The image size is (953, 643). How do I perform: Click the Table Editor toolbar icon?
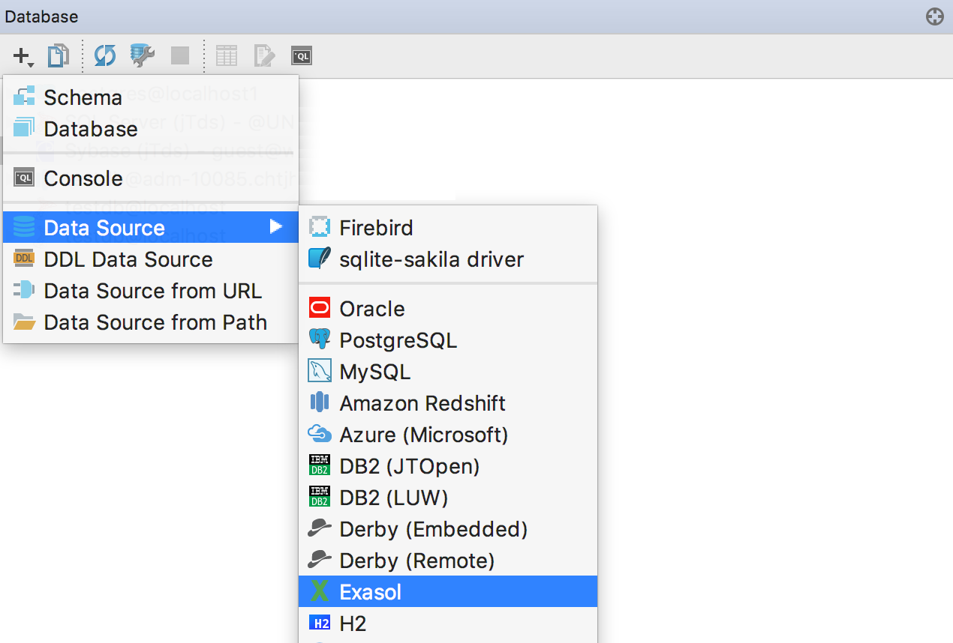point(227,55)
